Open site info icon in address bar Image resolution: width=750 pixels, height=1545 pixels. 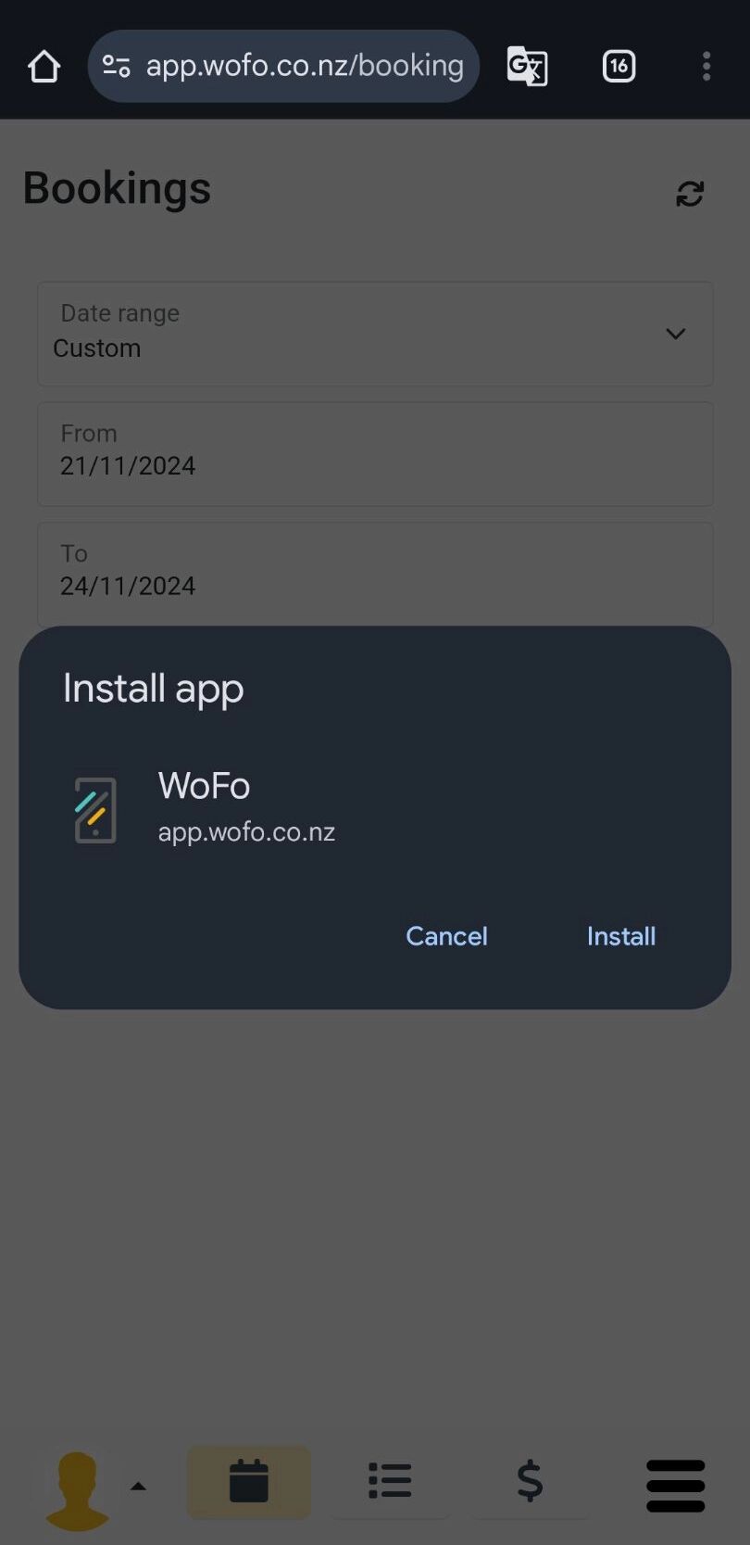point(116,66)
